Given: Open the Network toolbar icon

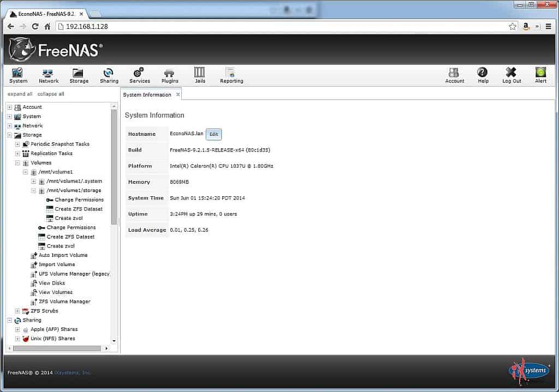Looking at the screenshot, I should [x=48, y=75].
